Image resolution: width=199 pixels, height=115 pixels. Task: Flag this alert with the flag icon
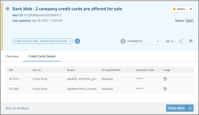pos(191,41)
